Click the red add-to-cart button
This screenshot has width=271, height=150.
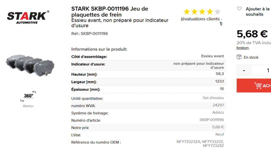[x=254, y=86]
